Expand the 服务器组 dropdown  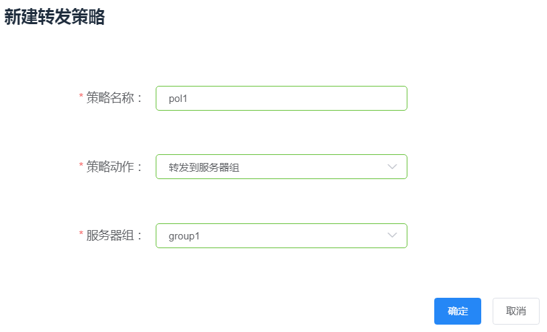click(x=281, y=235)
